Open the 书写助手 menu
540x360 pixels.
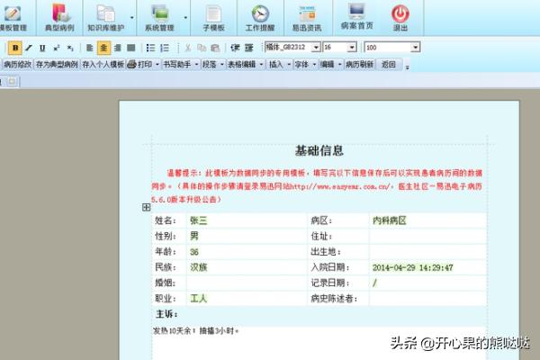(181, 65)
